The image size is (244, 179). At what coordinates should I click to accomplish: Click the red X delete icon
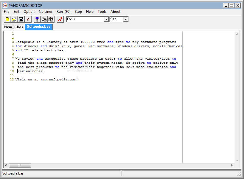[x=28, y=19]
